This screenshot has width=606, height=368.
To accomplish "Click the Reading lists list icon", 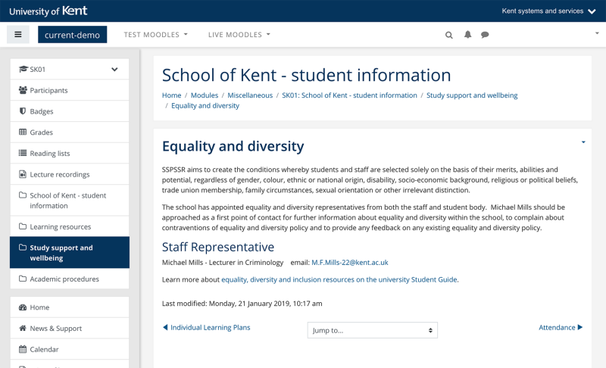I will 23,153.
